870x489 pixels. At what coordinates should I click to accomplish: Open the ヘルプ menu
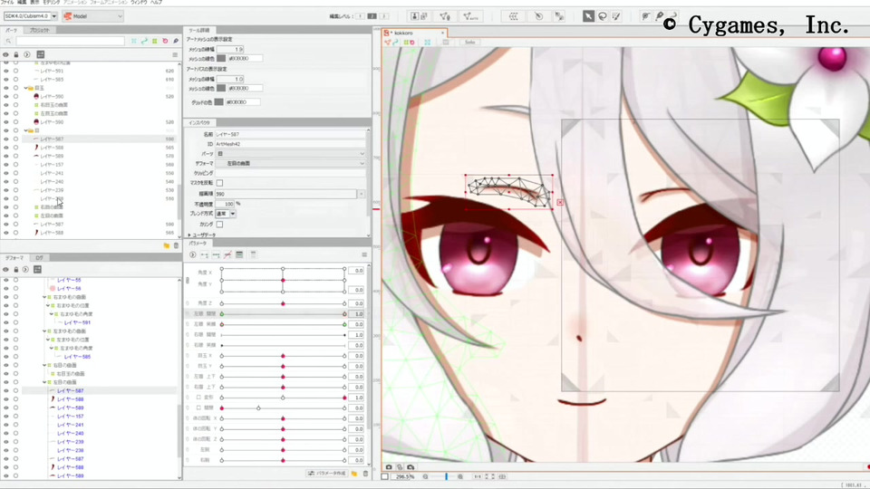(x=157, y=2)
